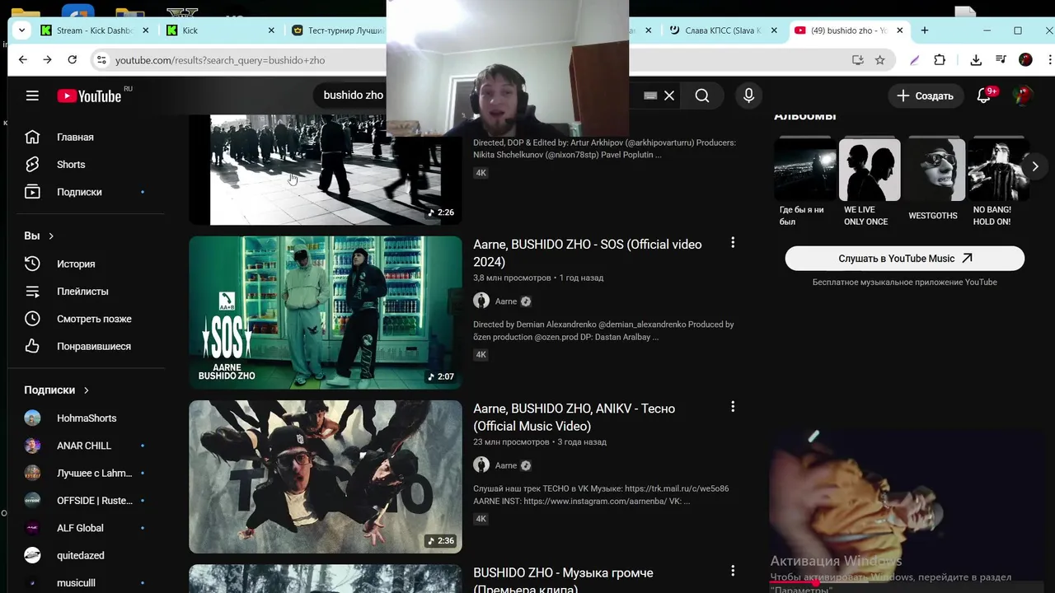Expand the Подписки section header
1055x593 pixels.
(x=57, y=390)
